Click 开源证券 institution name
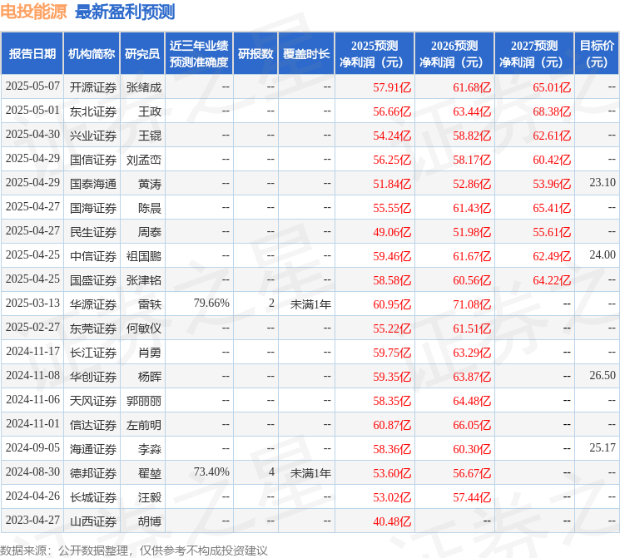 (93, 87)
